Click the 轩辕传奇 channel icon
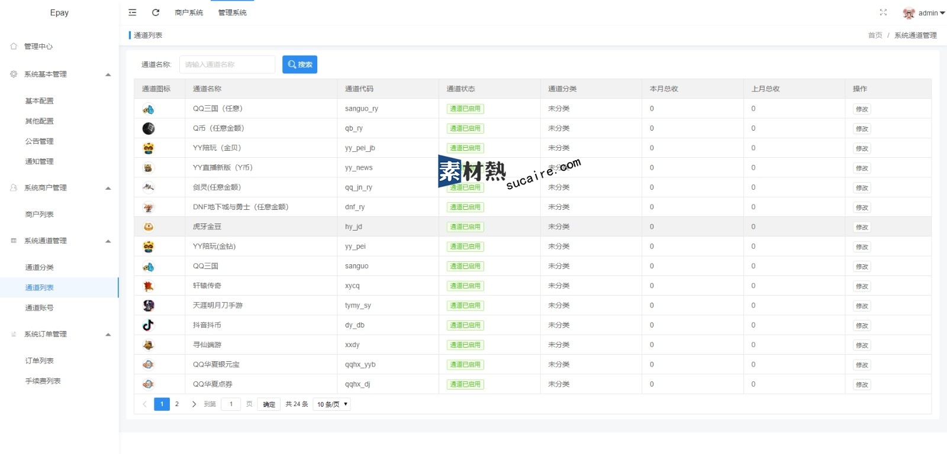947x454 pixels. (x=149, y=286)
